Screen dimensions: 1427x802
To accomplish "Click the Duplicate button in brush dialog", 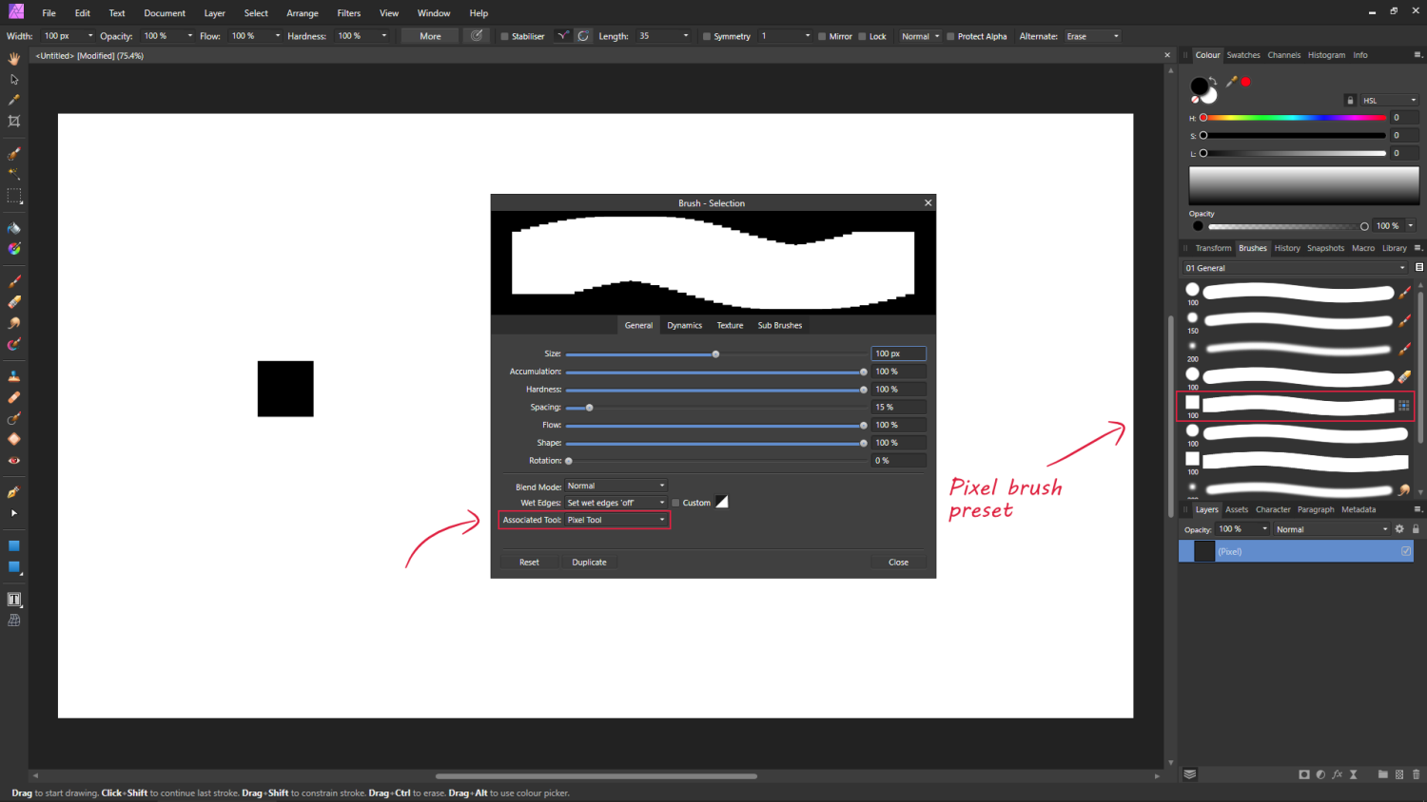I will 589,563.
